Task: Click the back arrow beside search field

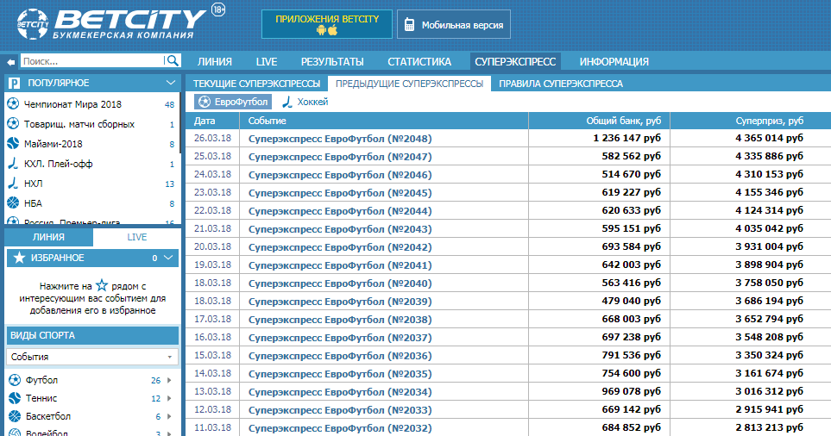Action: click(10, 62)
